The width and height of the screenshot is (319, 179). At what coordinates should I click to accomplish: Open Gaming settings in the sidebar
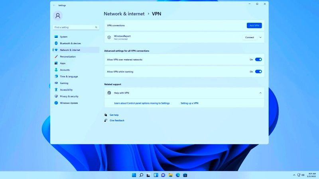pos(76,83)
